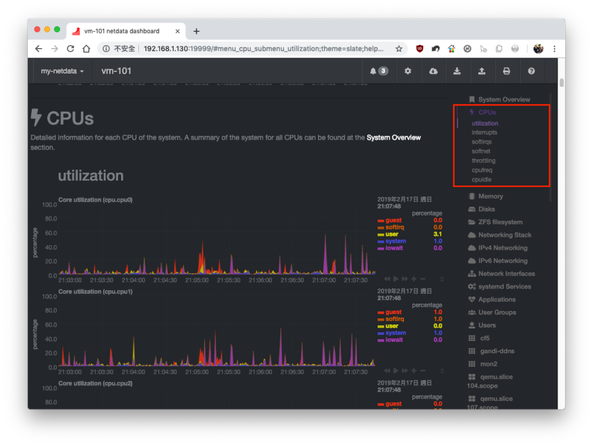Viewport: 593px width, 446px height.
Task: Open netdata settings gear icon
Action: [408, 71]
